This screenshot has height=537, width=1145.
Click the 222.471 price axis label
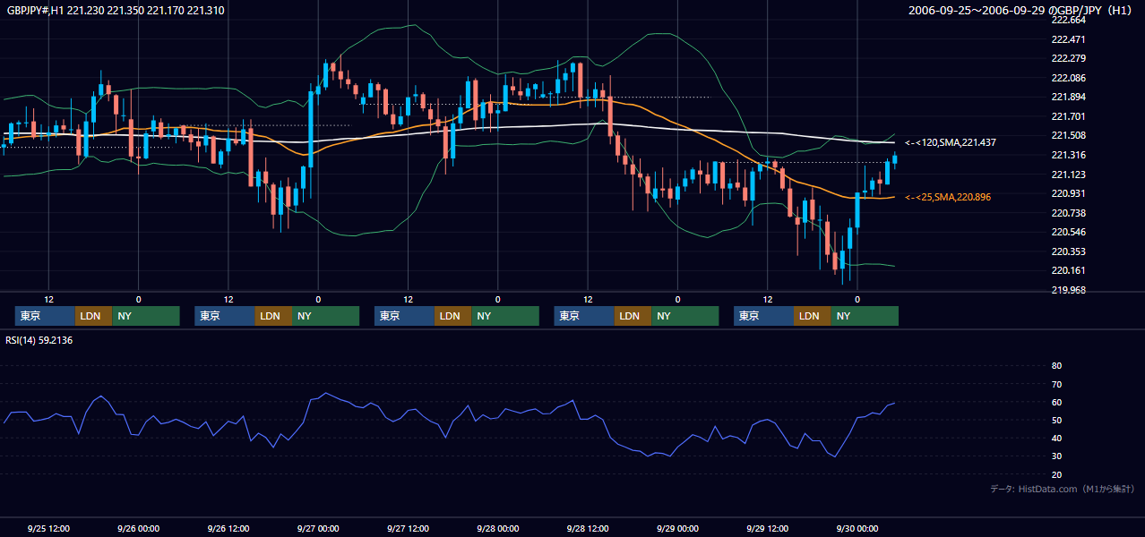pos(1068,39)
